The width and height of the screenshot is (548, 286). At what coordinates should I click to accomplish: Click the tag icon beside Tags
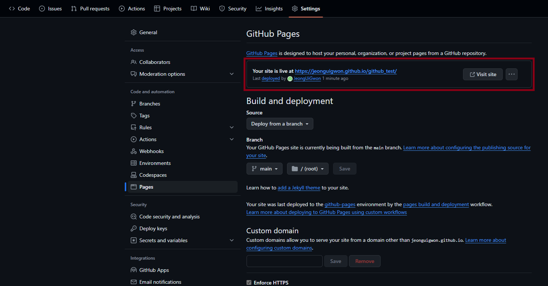(134, 116)
